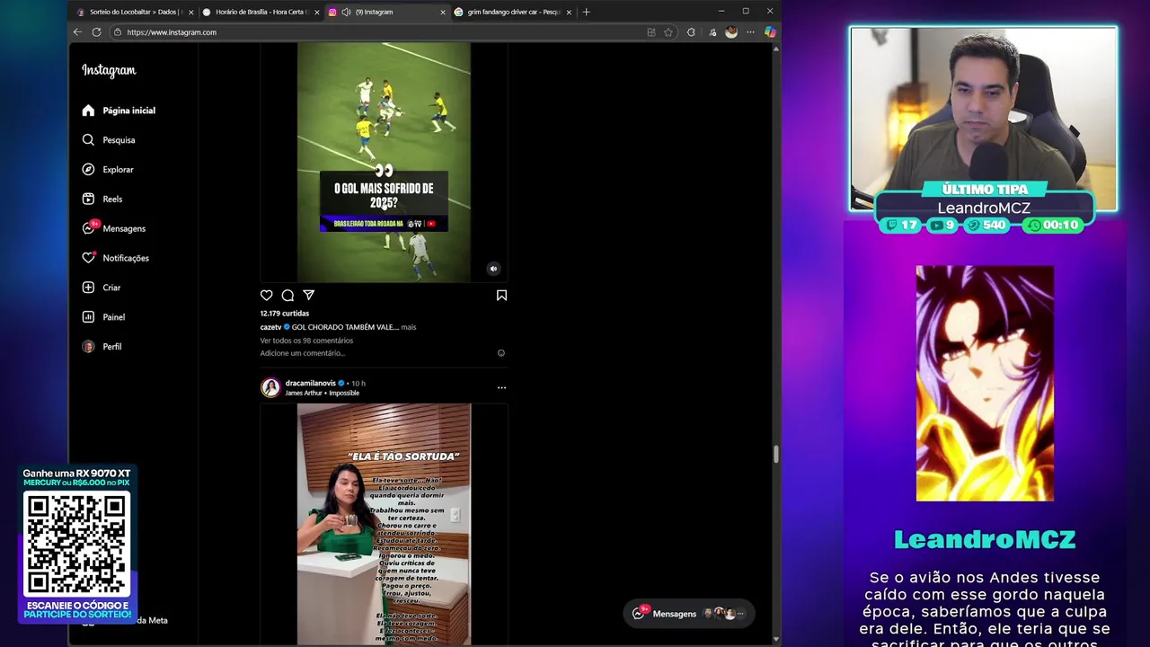Open the Painel dashboard

click(x=103, y=317)
